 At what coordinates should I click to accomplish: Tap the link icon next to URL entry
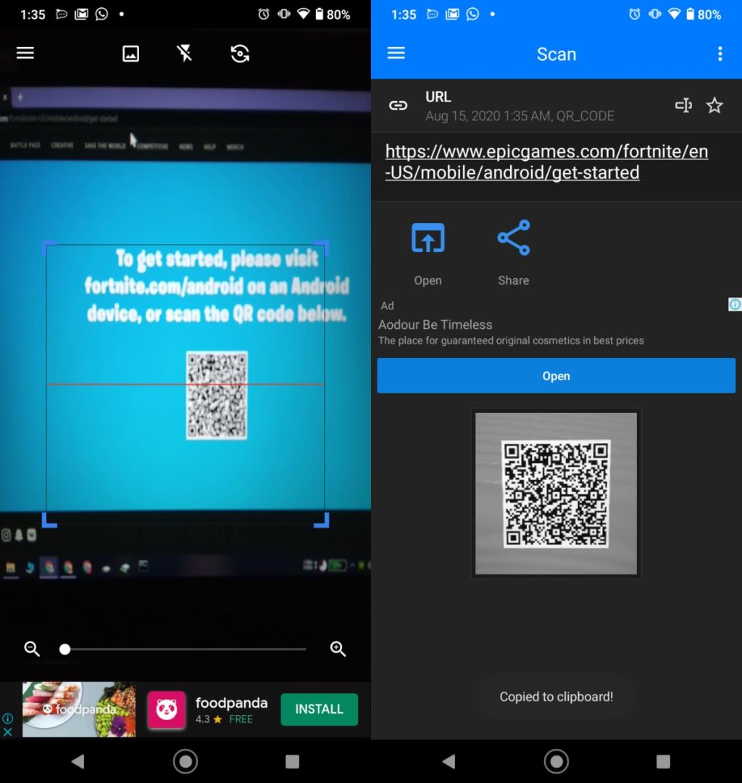click(398, 105)
